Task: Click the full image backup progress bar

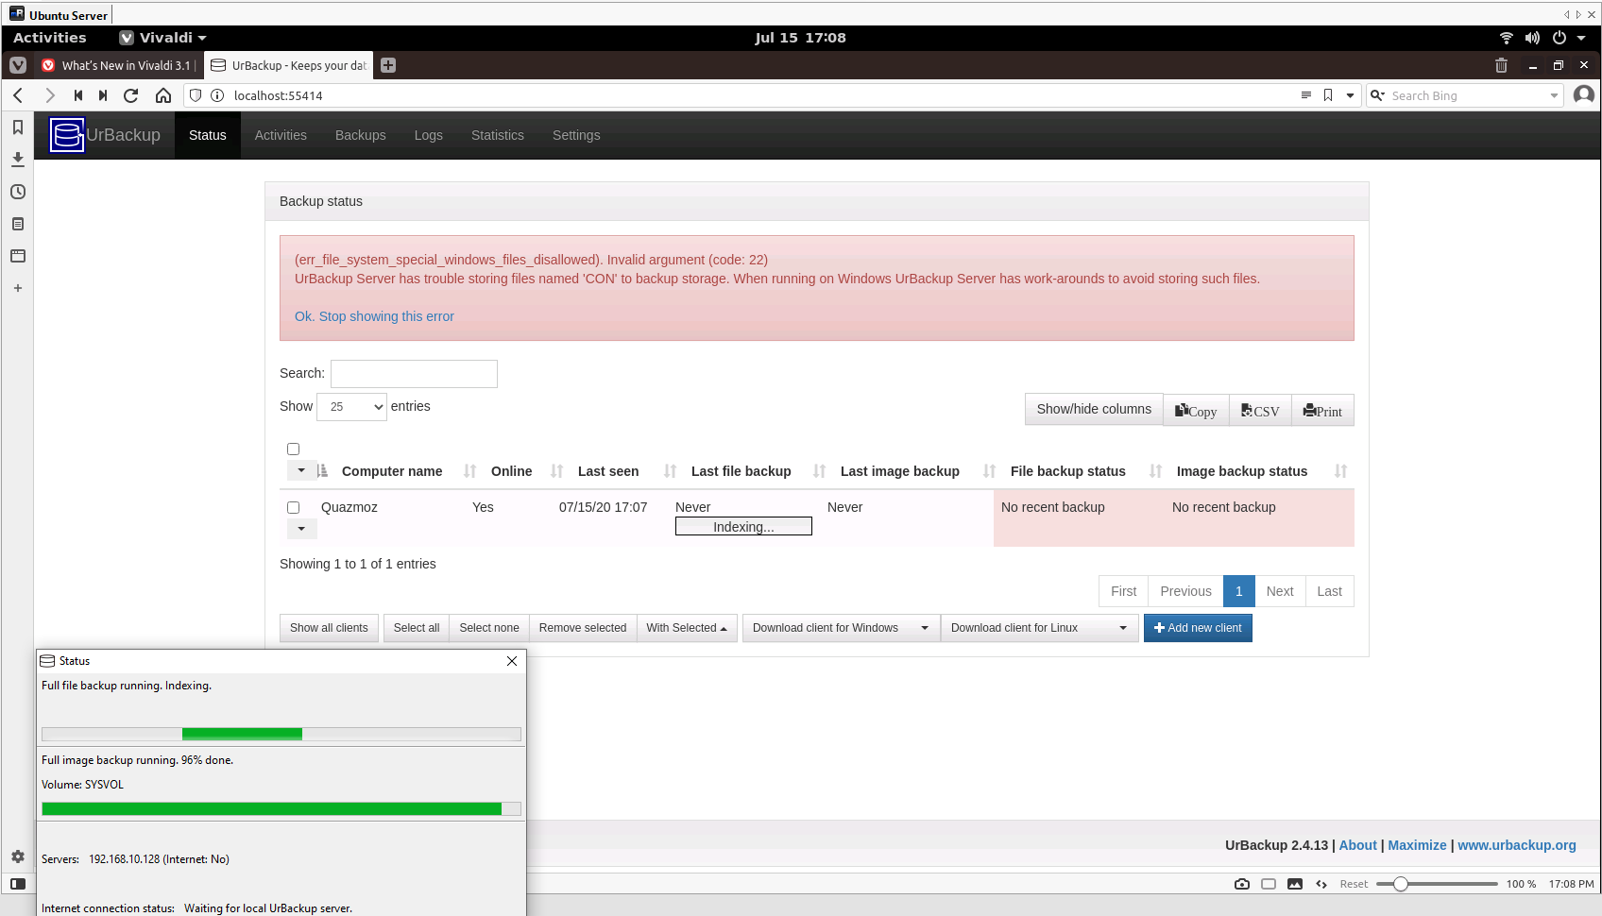Action: click(281, 809)
